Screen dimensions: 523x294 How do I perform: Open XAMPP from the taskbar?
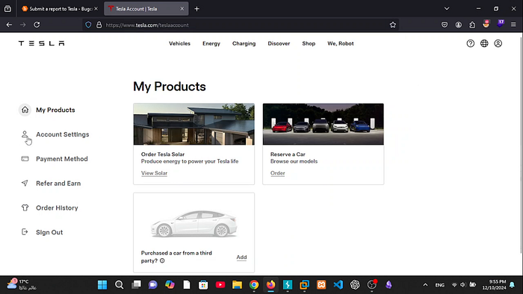[321, 285]
